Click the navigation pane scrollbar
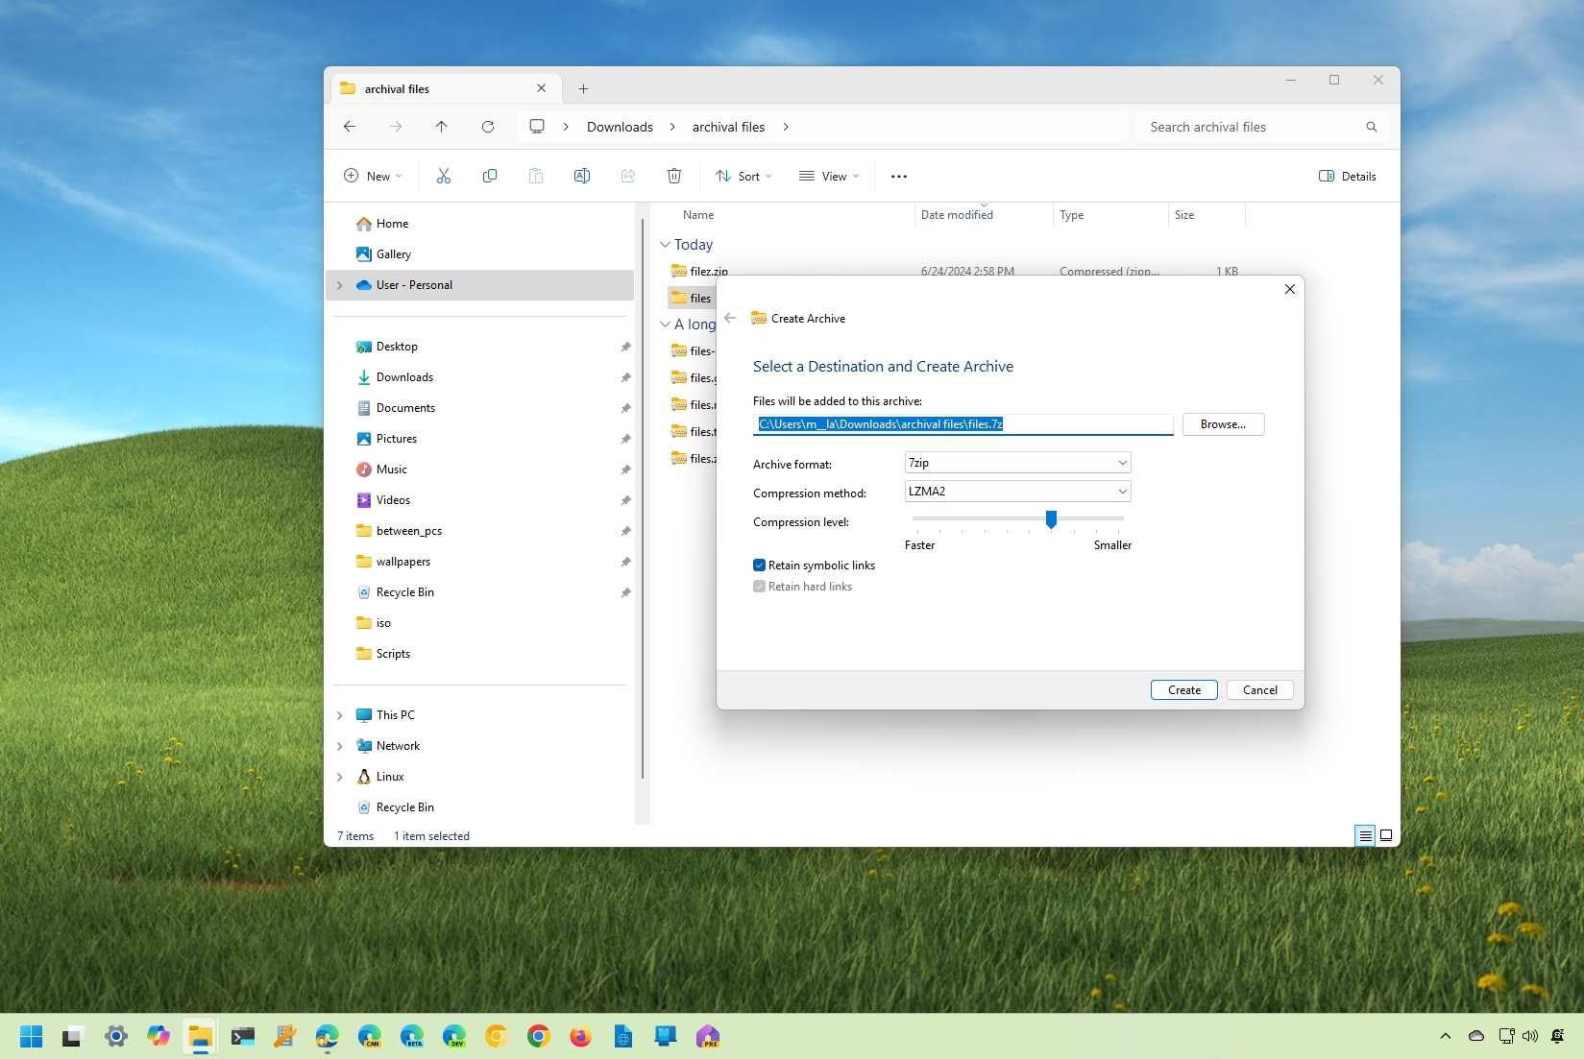The height and width of the screenshot is (1059, 1584). click(x=643, y=499)
